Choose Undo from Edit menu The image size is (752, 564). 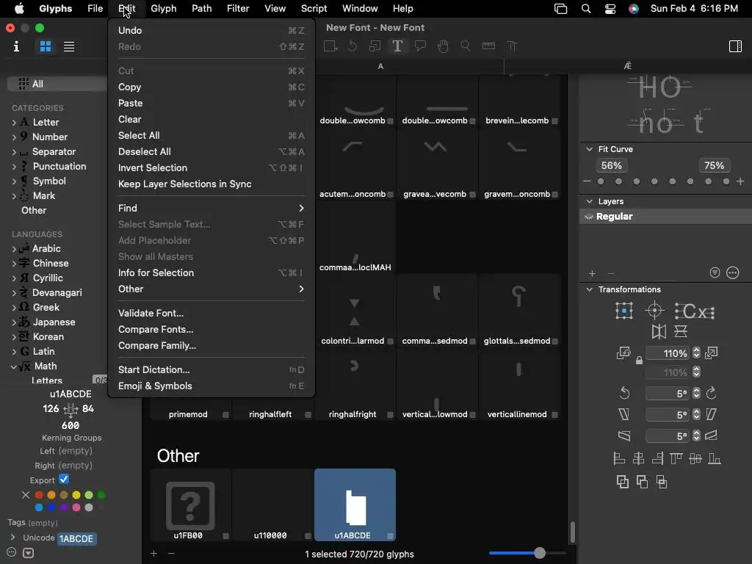coord(211,30)
